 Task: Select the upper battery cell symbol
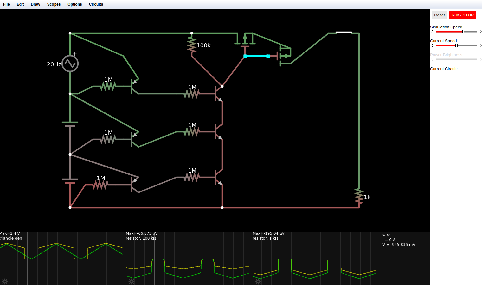click(70, 124)
